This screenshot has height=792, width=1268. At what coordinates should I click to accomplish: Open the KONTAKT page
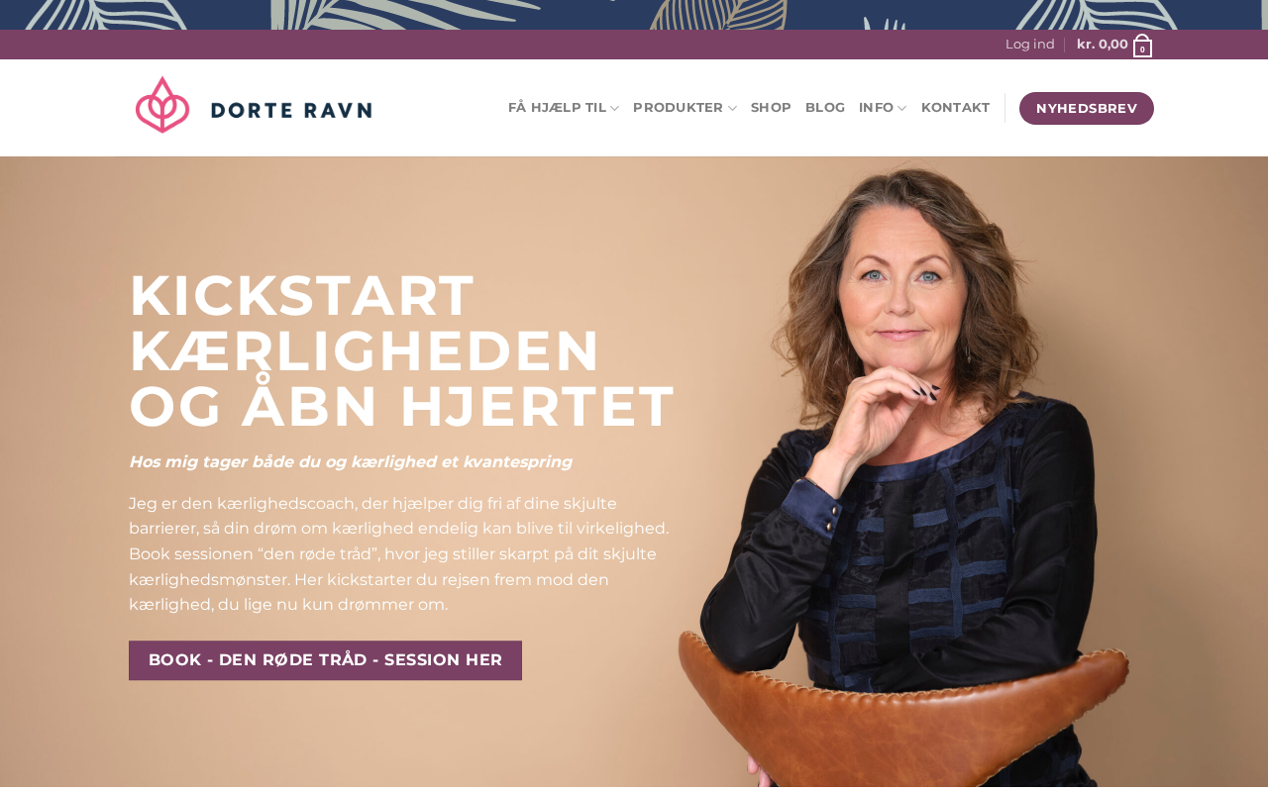[x=955, y=108]
